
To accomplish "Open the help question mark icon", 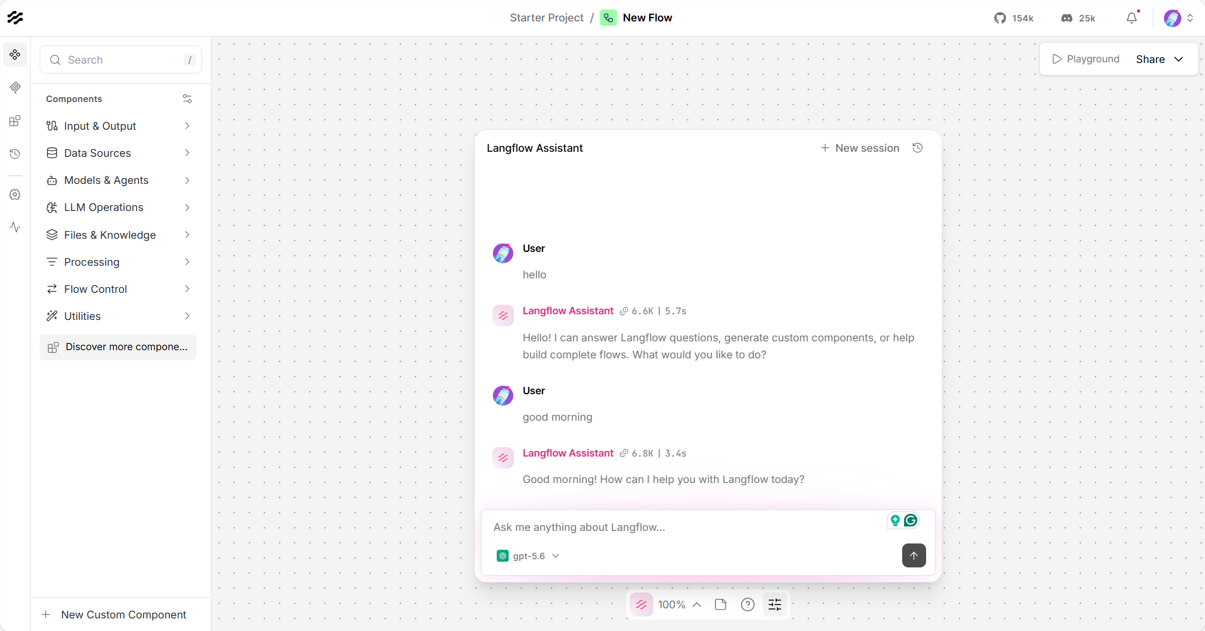I will coord(747,605).
